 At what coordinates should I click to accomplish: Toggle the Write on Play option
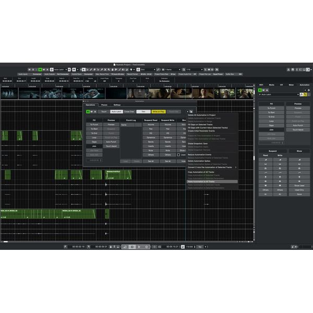pyautogui.click(x=158, y=111)
